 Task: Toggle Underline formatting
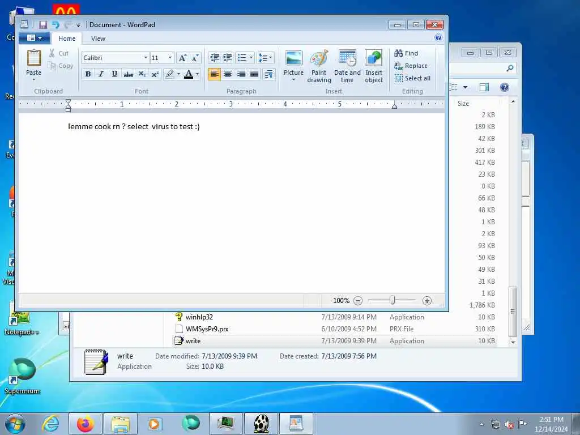[114, 74]
